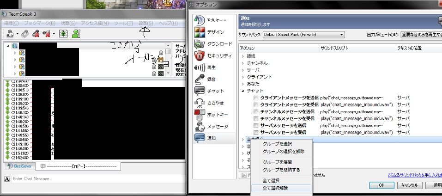The image size is (442, 196).
Task: Expand the 接続 group in action tree
Action: (x=243, y=56)
